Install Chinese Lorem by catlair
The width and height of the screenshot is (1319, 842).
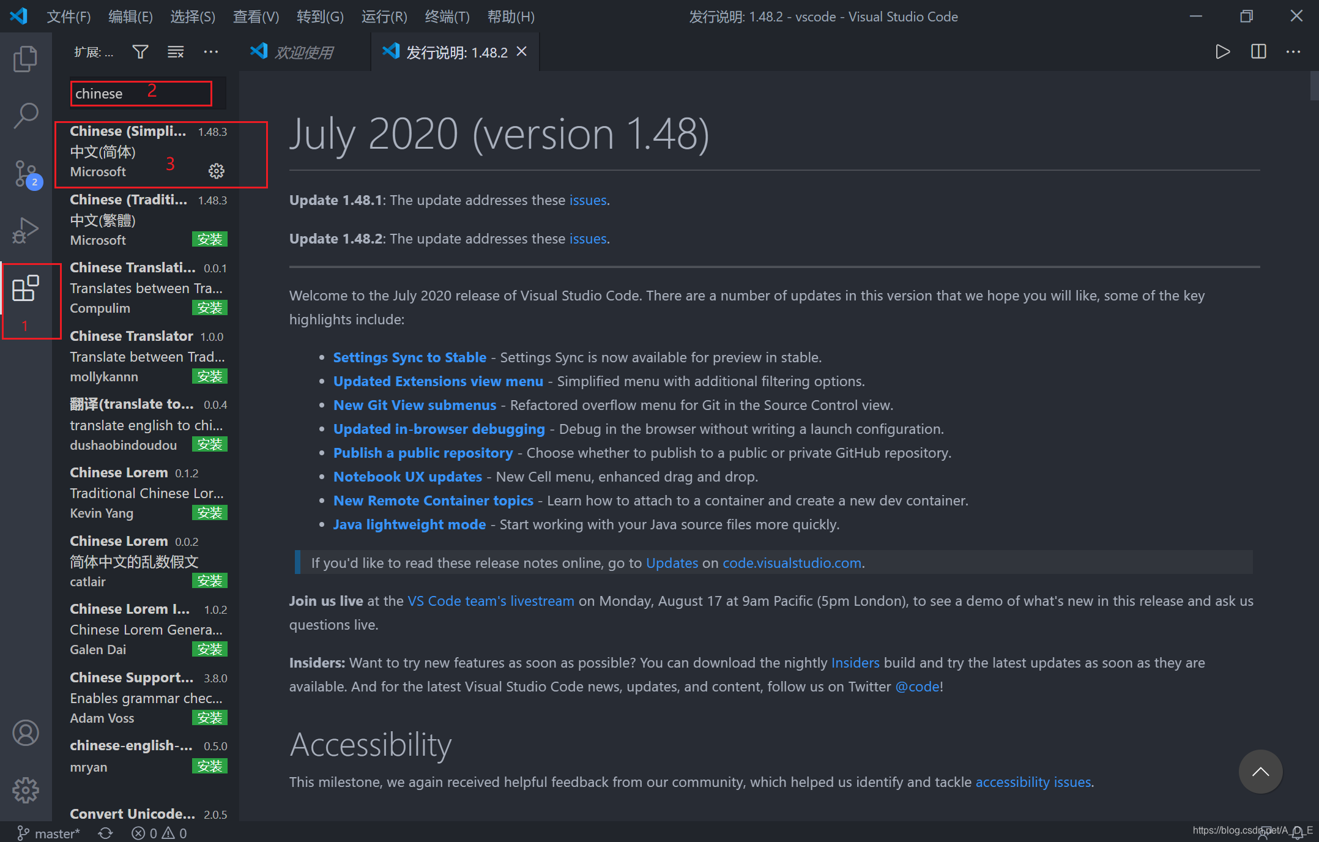pos(210,581)
